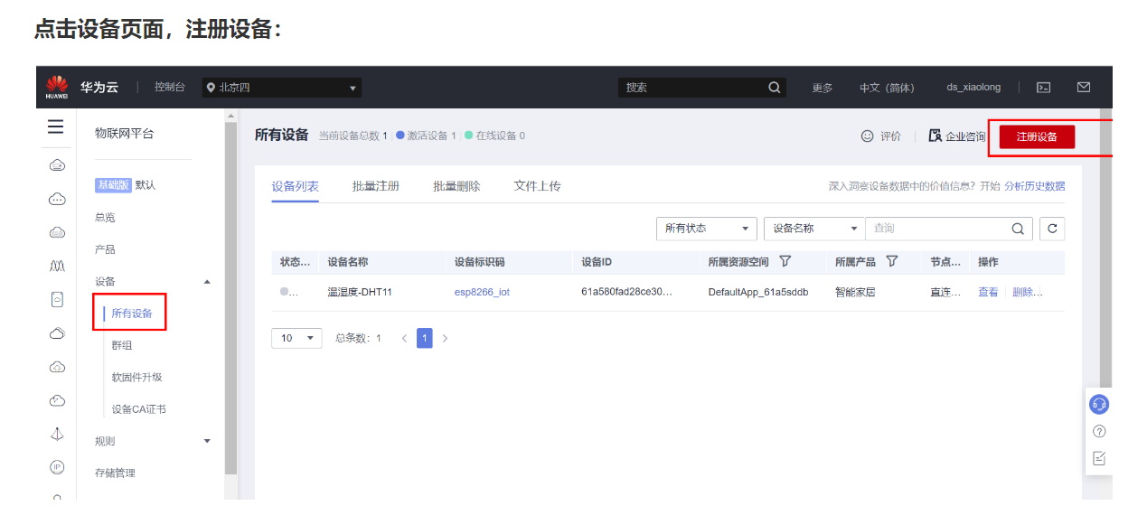Expand the 规则 menu section
This screenshot has width=1147, height=506.
click(x=207, y=441)
